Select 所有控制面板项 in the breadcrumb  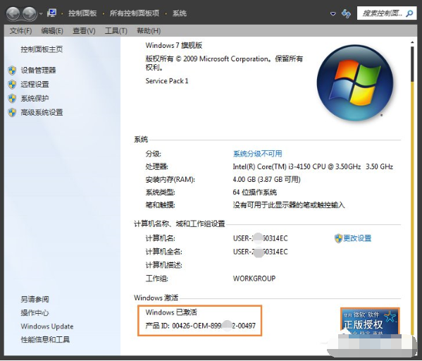pos(135,13)
